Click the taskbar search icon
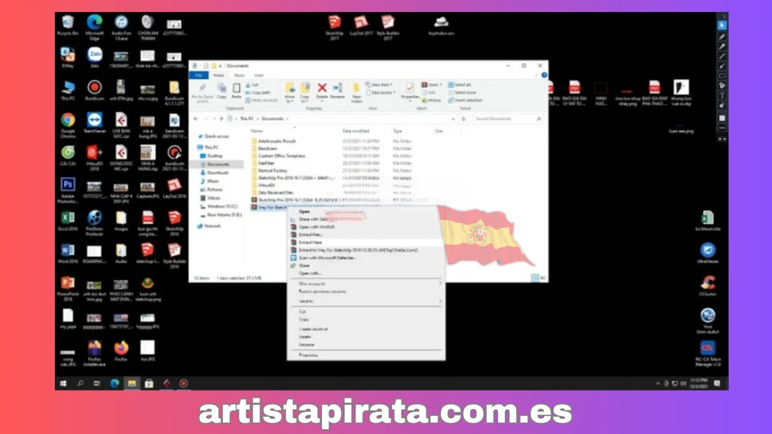This screenshot has width=772, height=434. point(80,383)
